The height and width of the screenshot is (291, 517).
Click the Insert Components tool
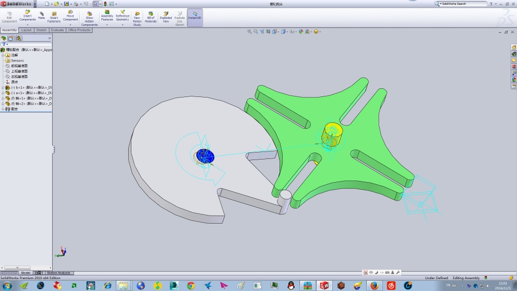pos(27,16)
